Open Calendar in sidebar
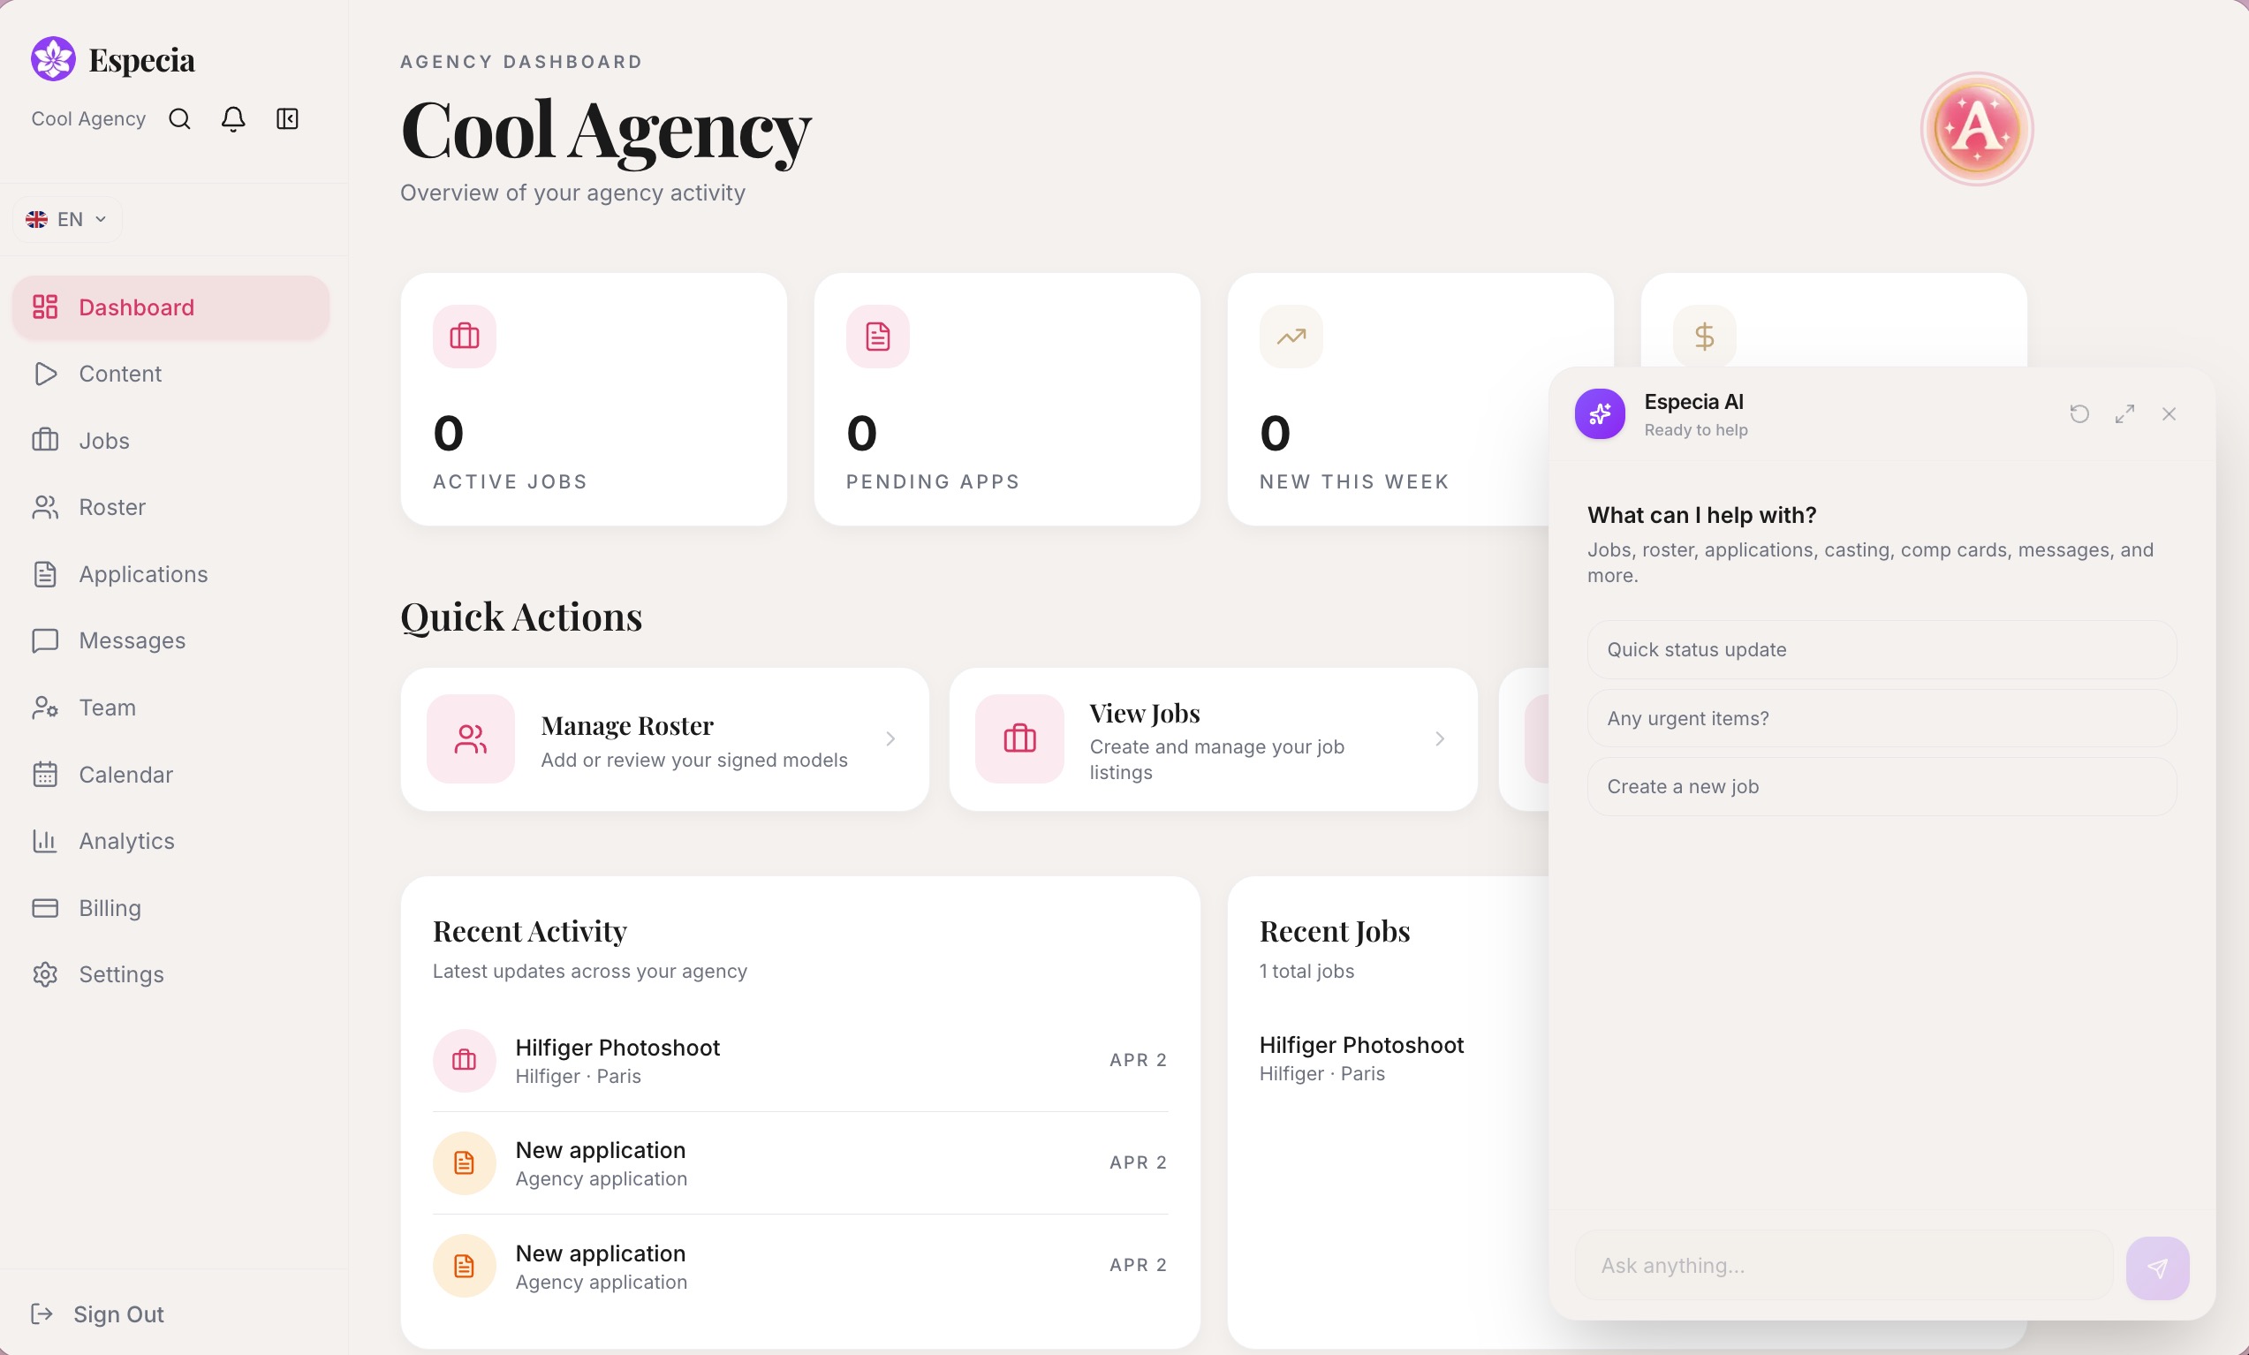Image resolution: width=2249 pixels, height=1355 pixels. coord(170,775)
